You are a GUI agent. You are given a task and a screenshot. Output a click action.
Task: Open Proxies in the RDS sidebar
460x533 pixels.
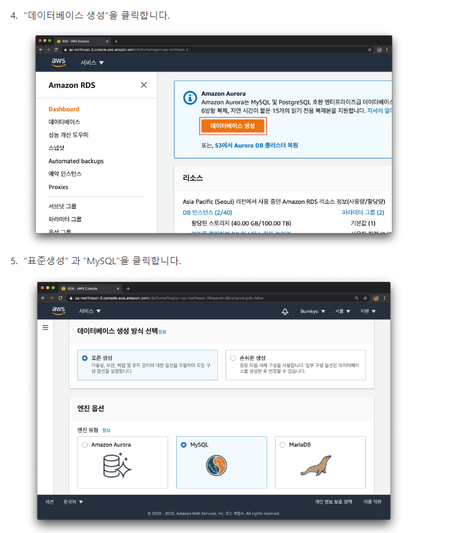[x=58, y=187]
